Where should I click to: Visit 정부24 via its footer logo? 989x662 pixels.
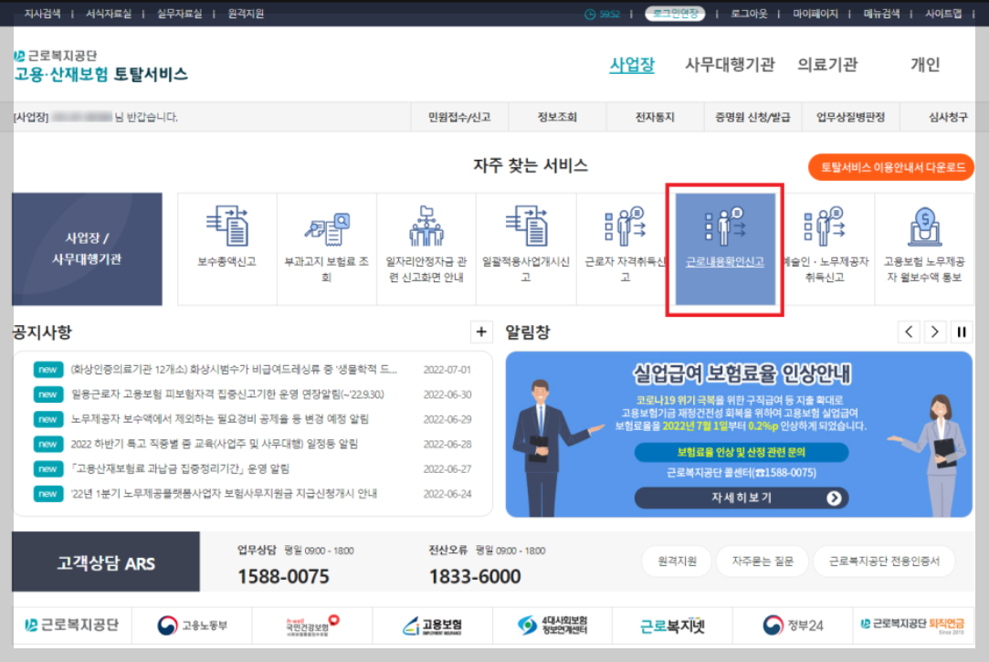791,625
